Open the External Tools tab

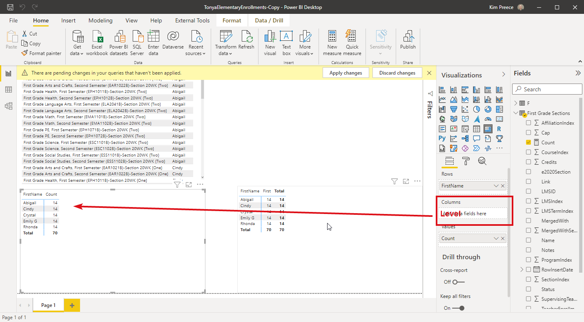pyautogui.click(x=192, y=20)
